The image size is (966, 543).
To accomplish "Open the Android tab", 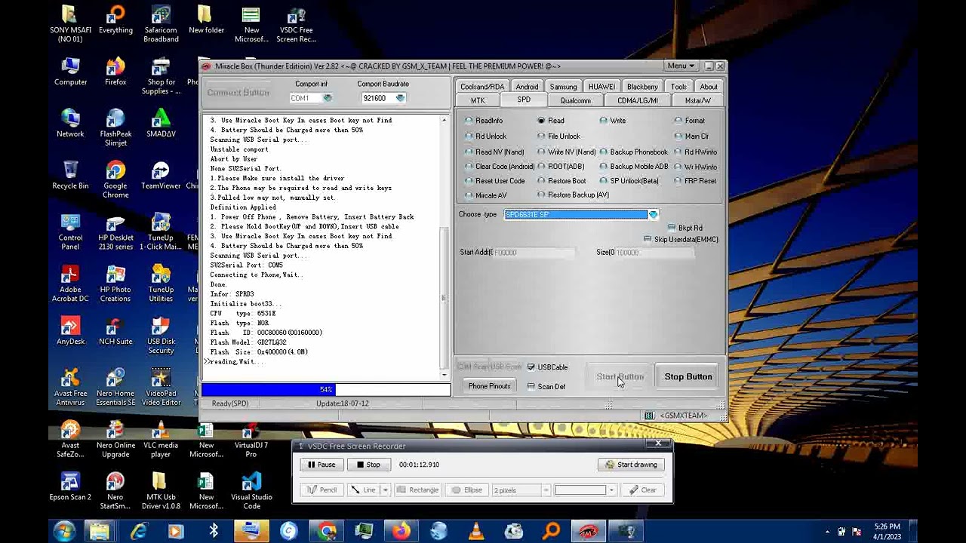I will 527,87.
